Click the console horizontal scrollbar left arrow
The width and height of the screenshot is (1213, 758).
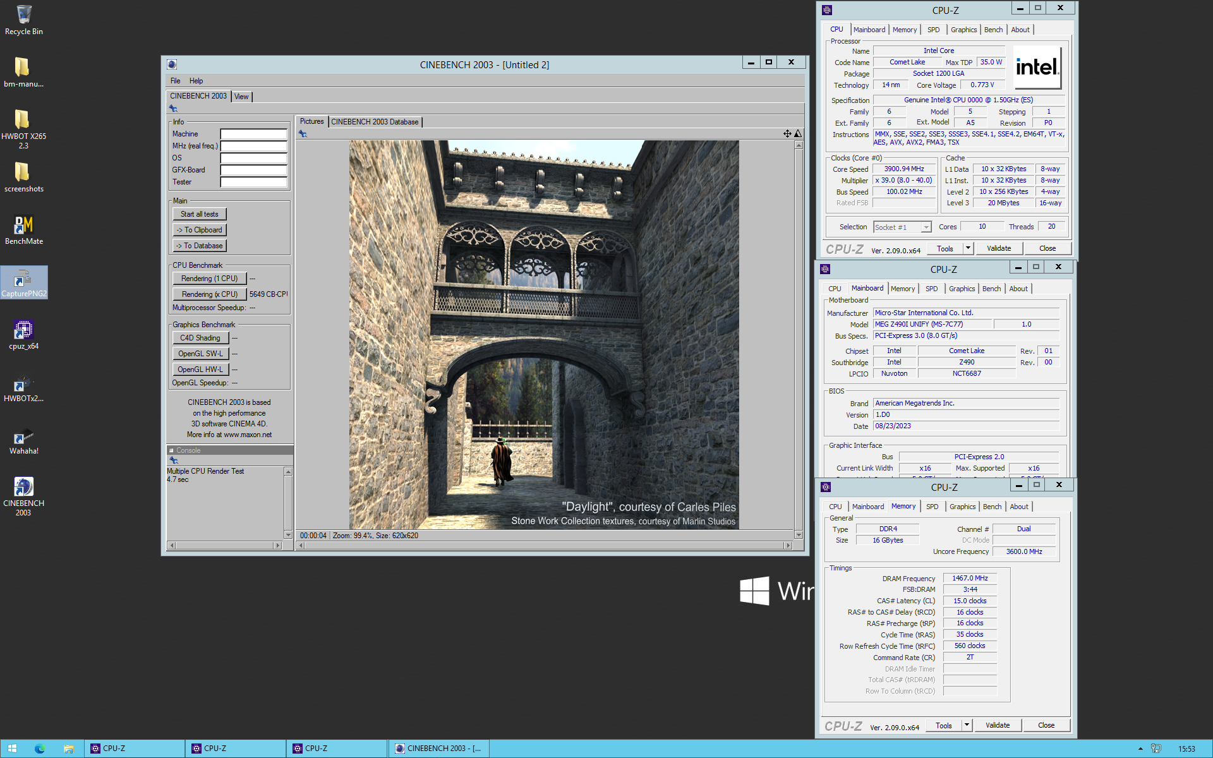click(x=172, y=545)
